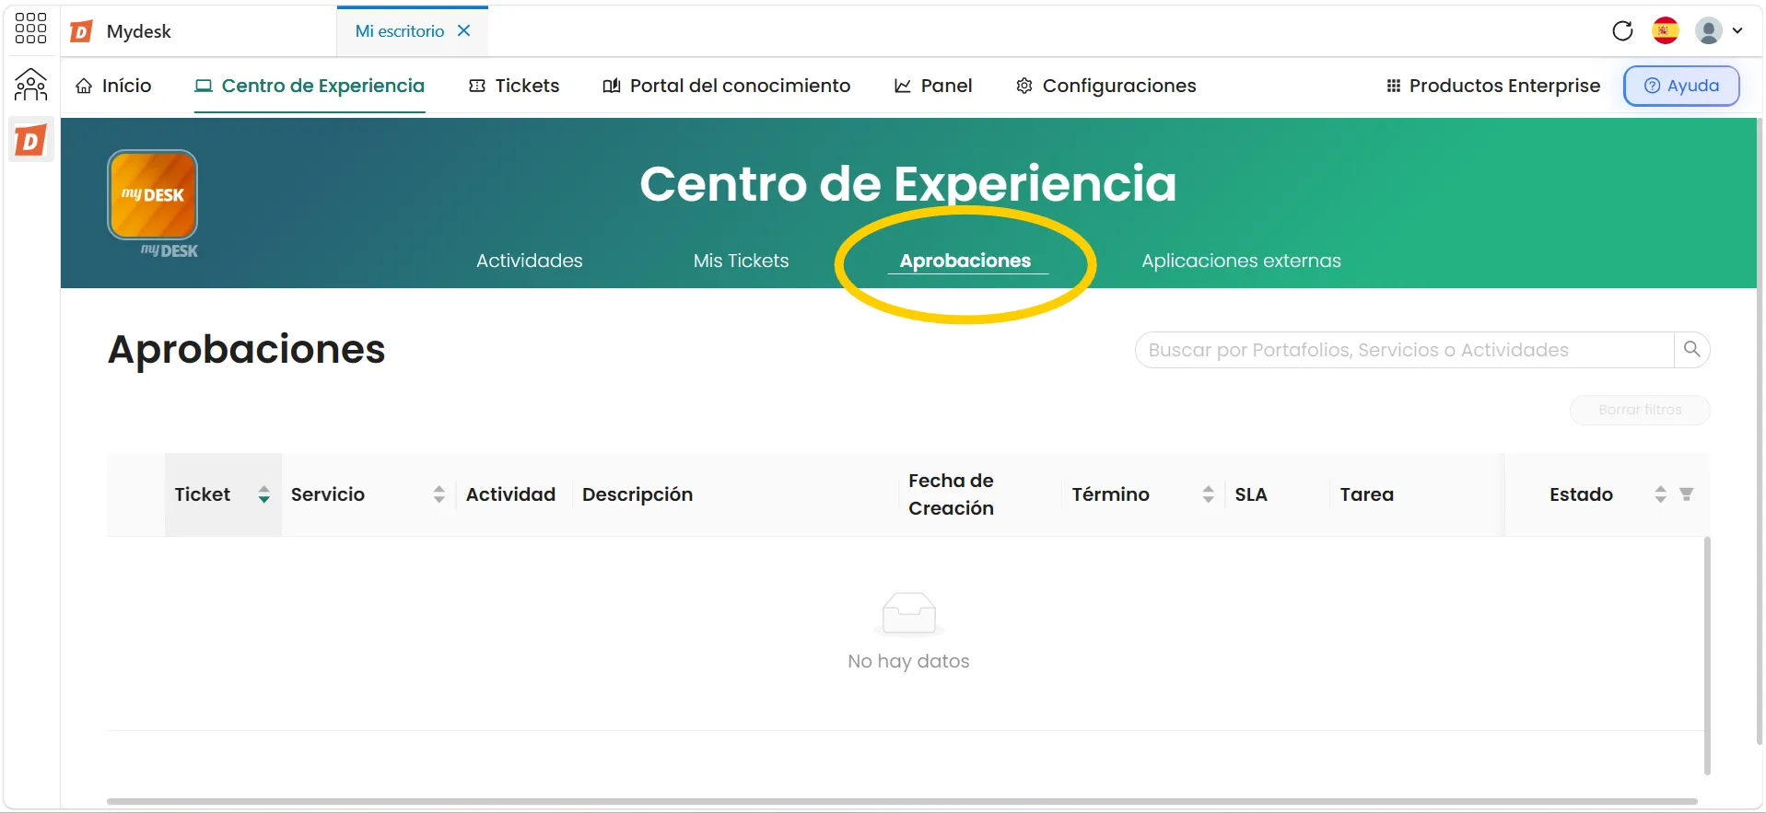Sort by the Servicio column arrows
The image size is (1766, 813).
point(439,494)
